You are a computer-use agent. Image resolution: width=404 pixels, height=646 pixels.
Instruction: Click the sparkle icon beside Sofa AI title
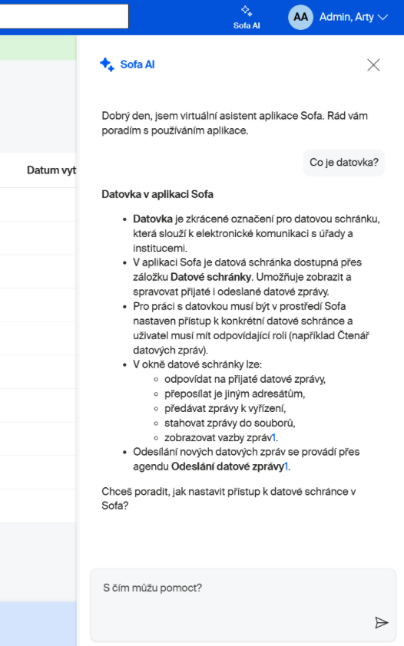pyautogui.click(x=108, y=64)
